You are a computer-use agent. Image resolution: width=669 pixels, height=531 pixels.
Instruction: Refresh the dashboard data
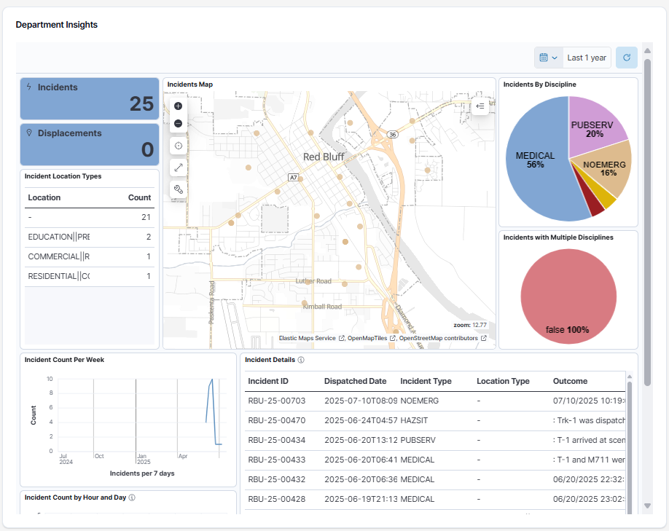[626, 57]
